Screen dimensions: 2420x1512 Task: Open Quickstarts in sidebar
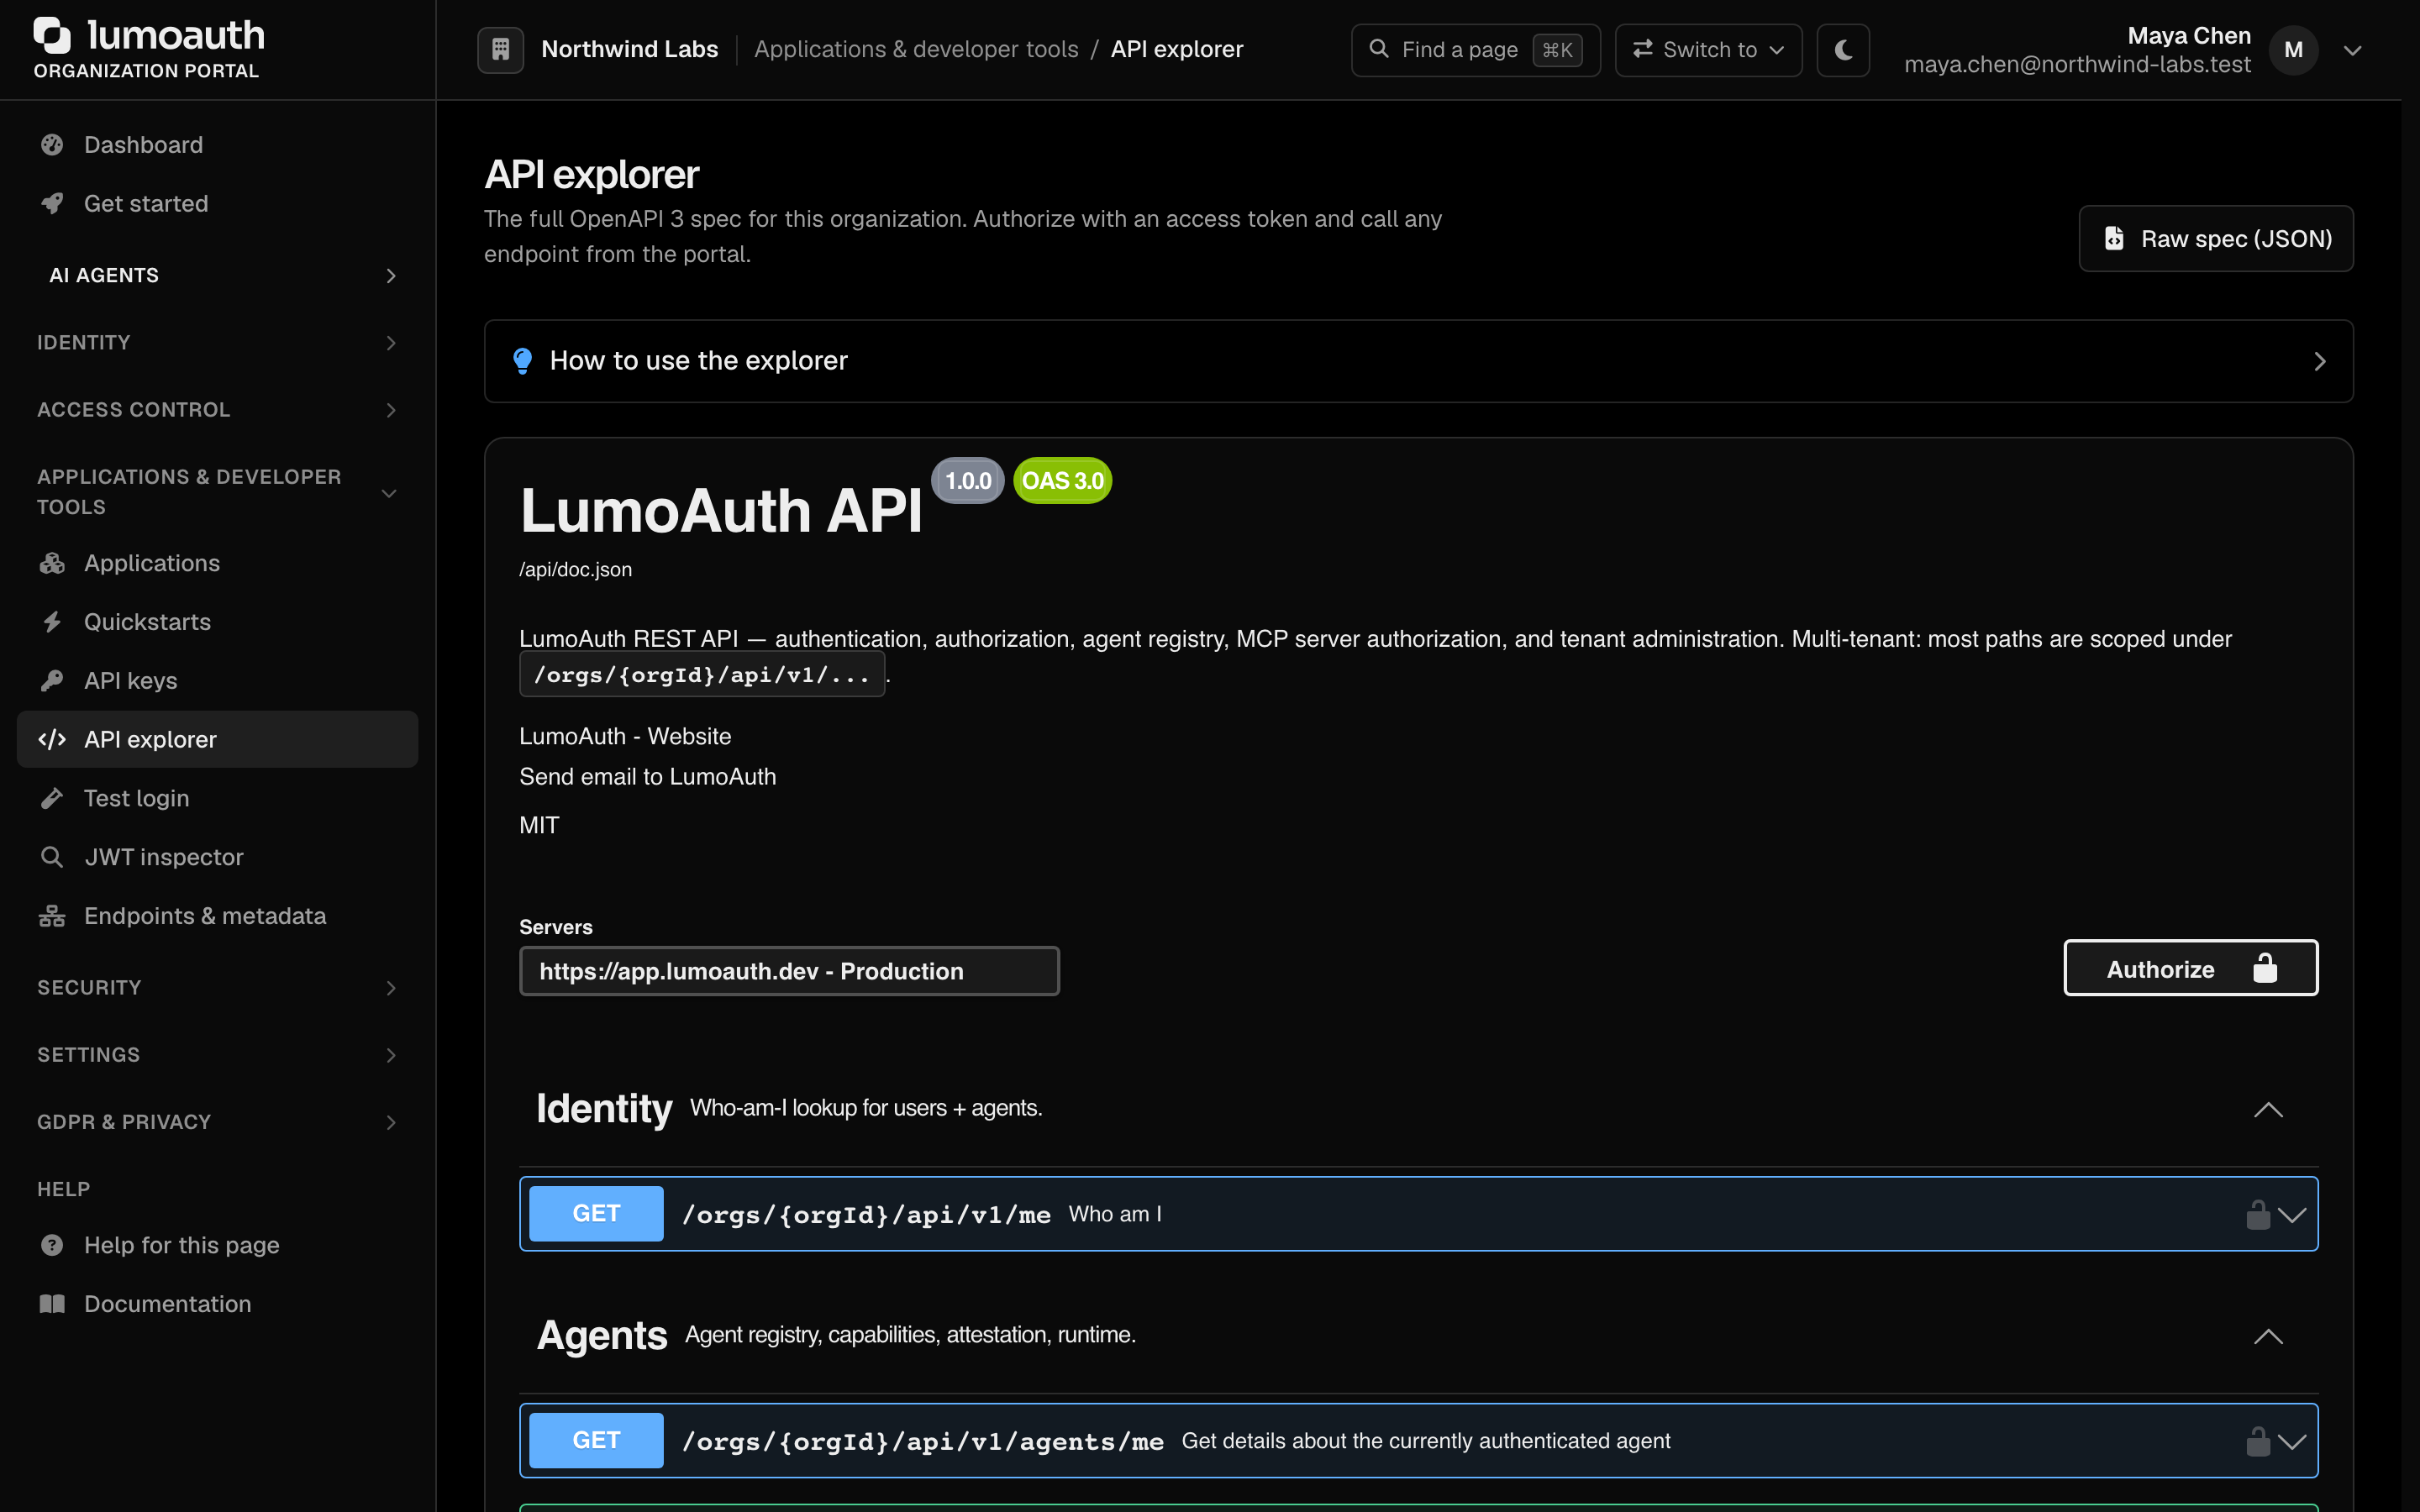pyautogui.click(x=217, y=622)
